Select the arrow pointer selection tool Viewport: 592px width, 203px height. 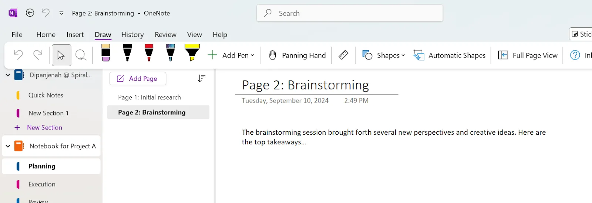click(61, 55)
